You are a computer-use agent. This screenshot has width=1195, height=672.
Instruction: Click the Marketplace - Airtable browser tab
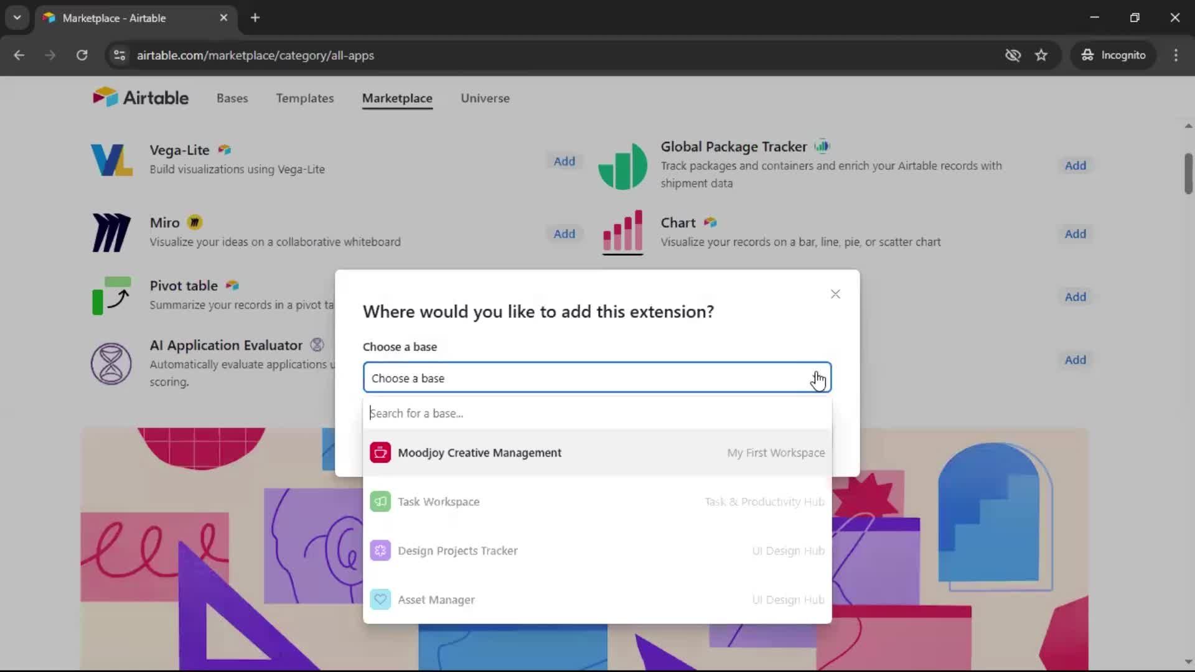tap(135, 18)
